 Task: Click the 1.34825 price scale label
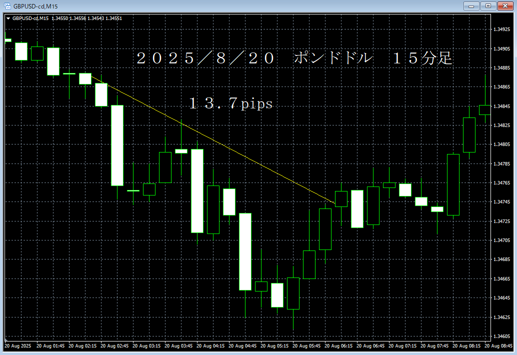[x=501, y=125]
